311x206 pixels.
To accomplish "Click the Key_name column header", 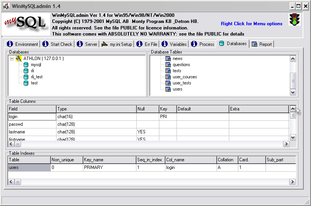I will pos(109,160).
